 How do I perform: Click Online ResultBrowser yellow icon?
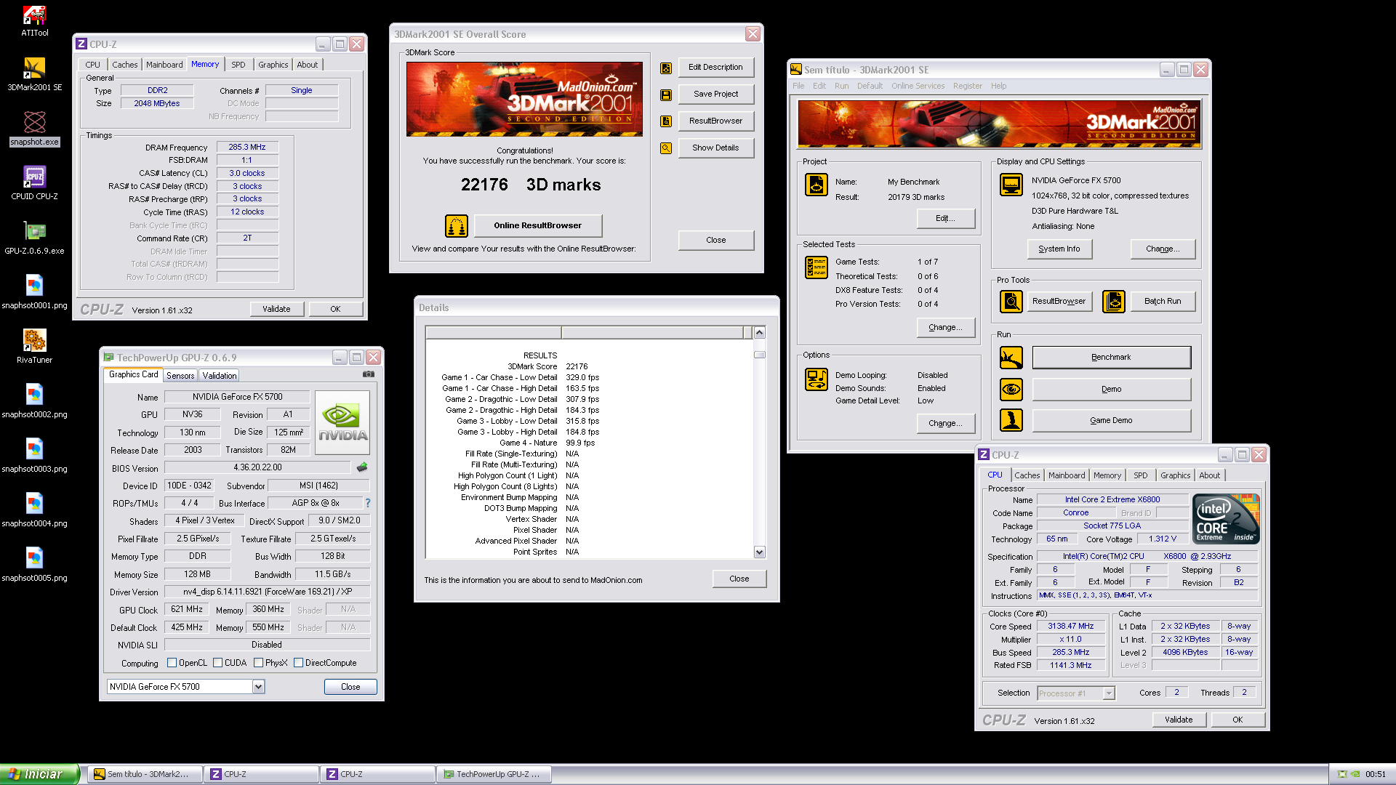456,226
